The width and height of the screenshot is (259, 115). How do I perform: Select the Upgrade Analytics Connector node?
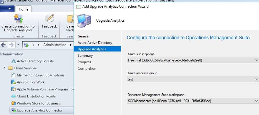click(40, 110)
